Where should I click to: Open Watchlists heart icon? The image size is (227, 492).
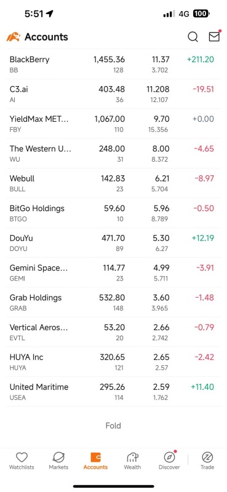coord(22,461)
